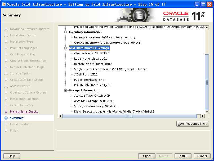Select the Central inventory group: oinstall row
Viewport: 214px width, 161px height.
108,43
